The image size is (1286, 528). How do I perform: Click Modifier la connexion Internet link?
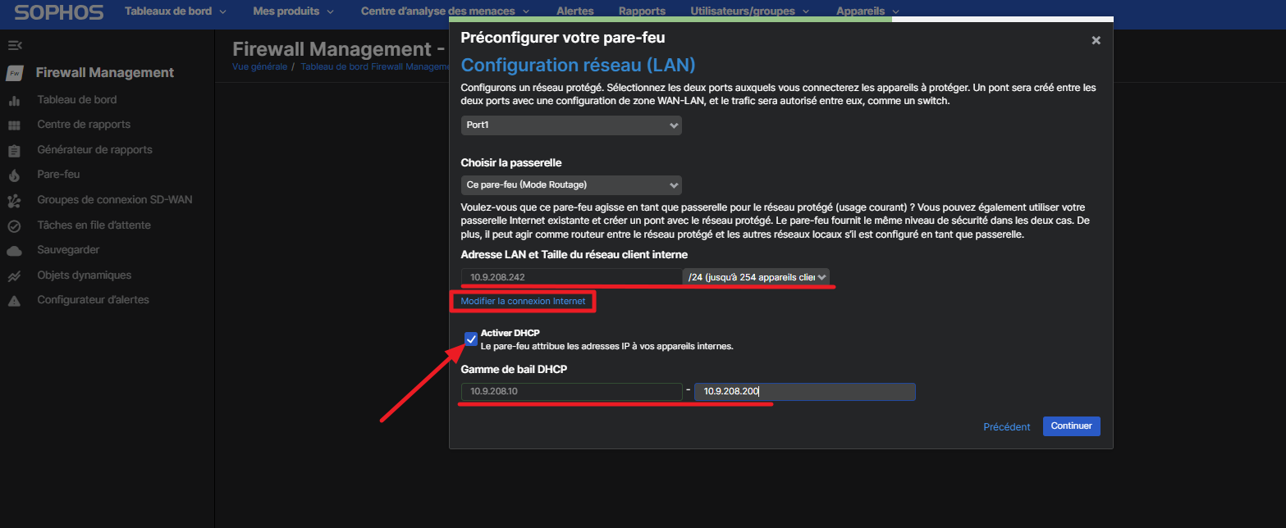click(x=523, y=302)
